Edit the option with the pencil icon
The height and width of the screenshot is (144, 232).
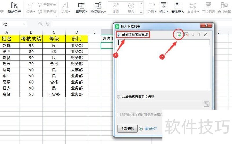point(206,35)
